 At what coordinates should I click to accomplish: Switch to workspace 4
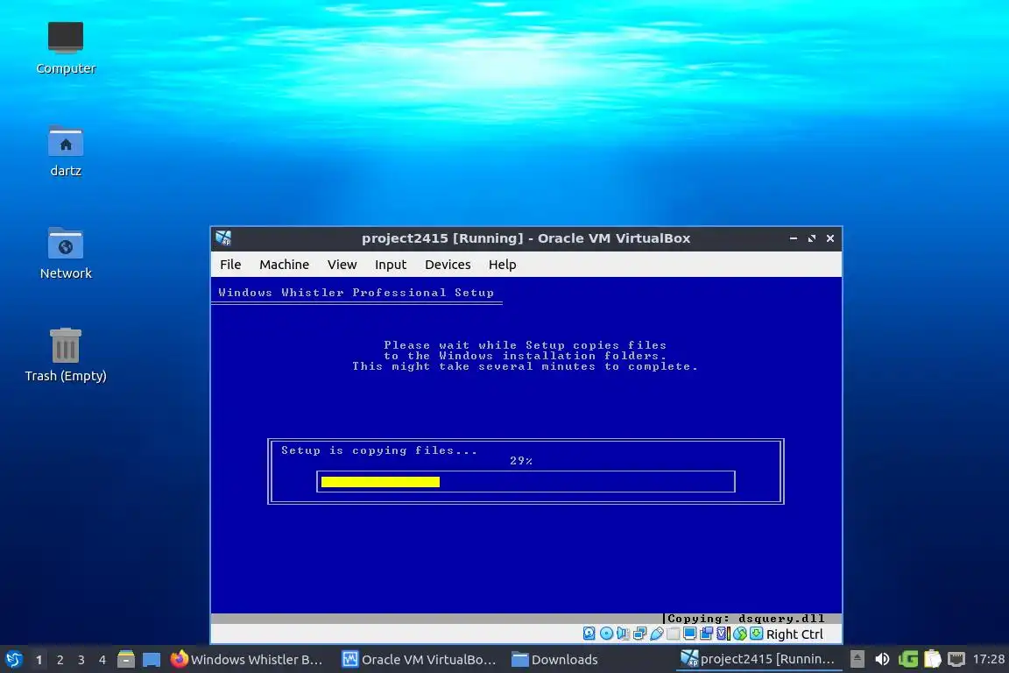[102, 660]
